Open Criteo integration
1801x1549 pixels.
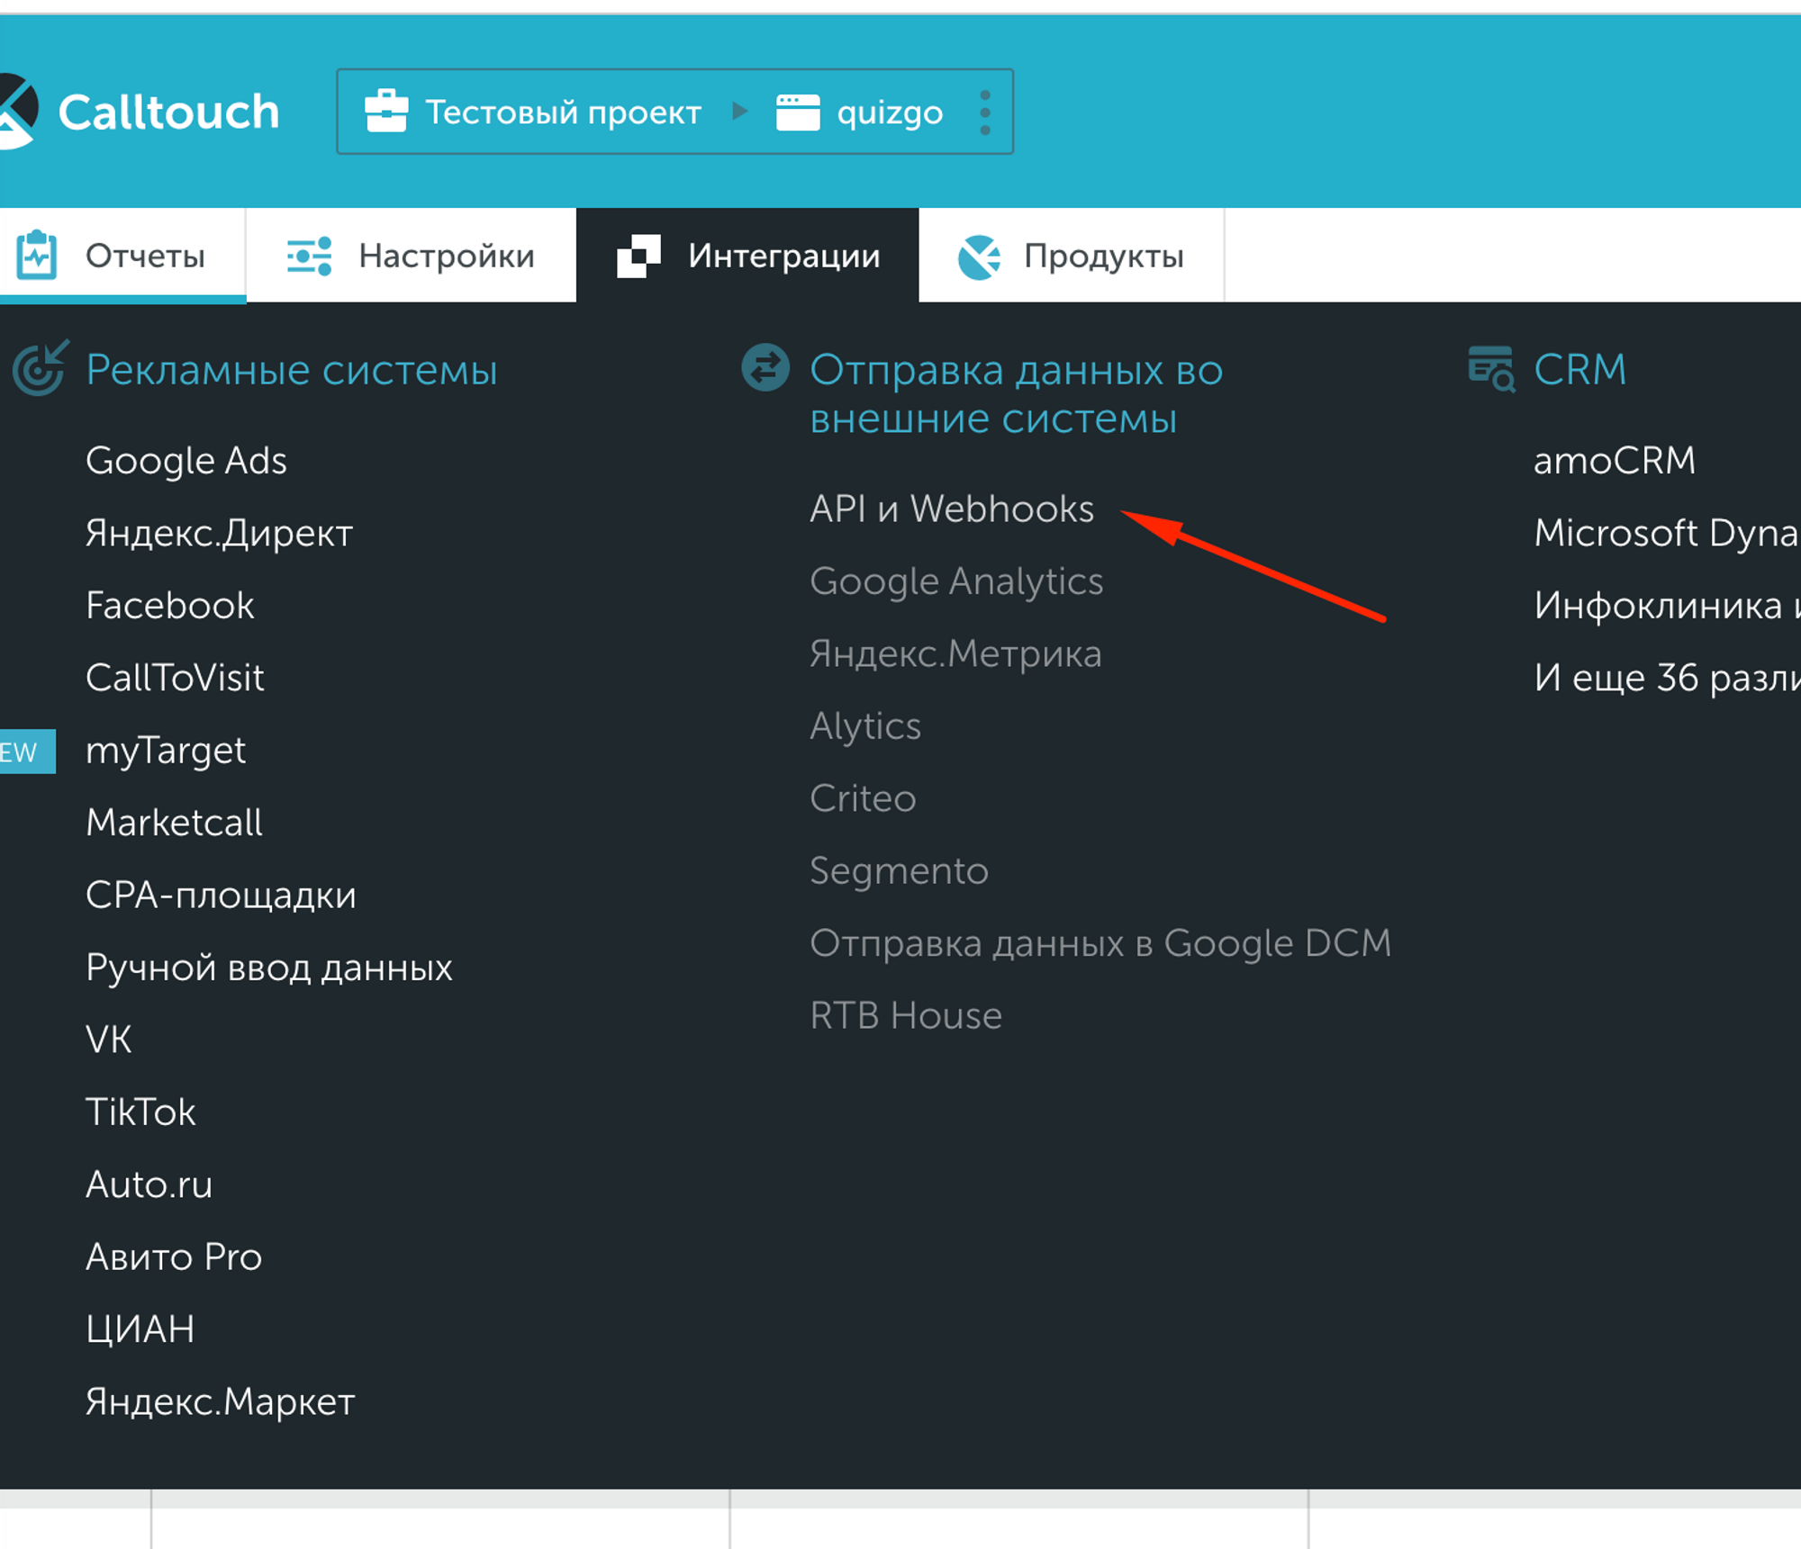(863, 799)
